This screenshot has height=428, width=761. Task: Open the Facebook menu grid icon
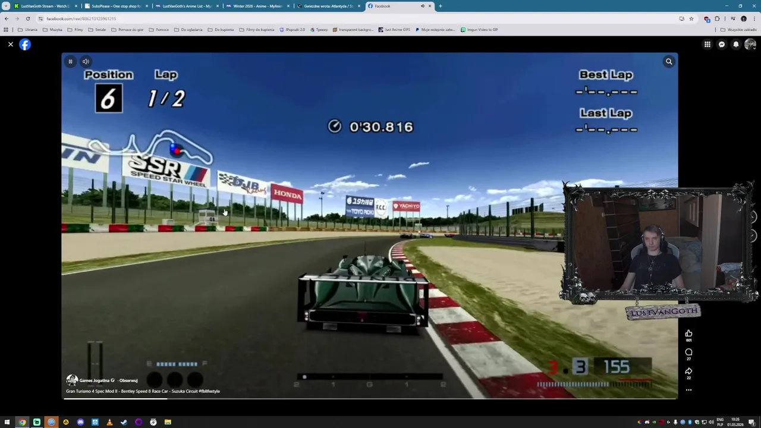tap(707, 45)
